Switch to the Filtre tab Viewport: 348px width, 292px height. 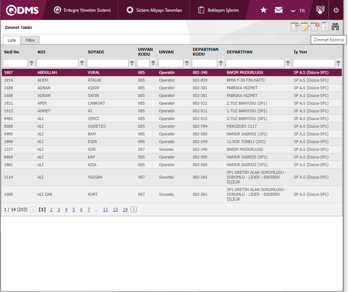point(30,40)
